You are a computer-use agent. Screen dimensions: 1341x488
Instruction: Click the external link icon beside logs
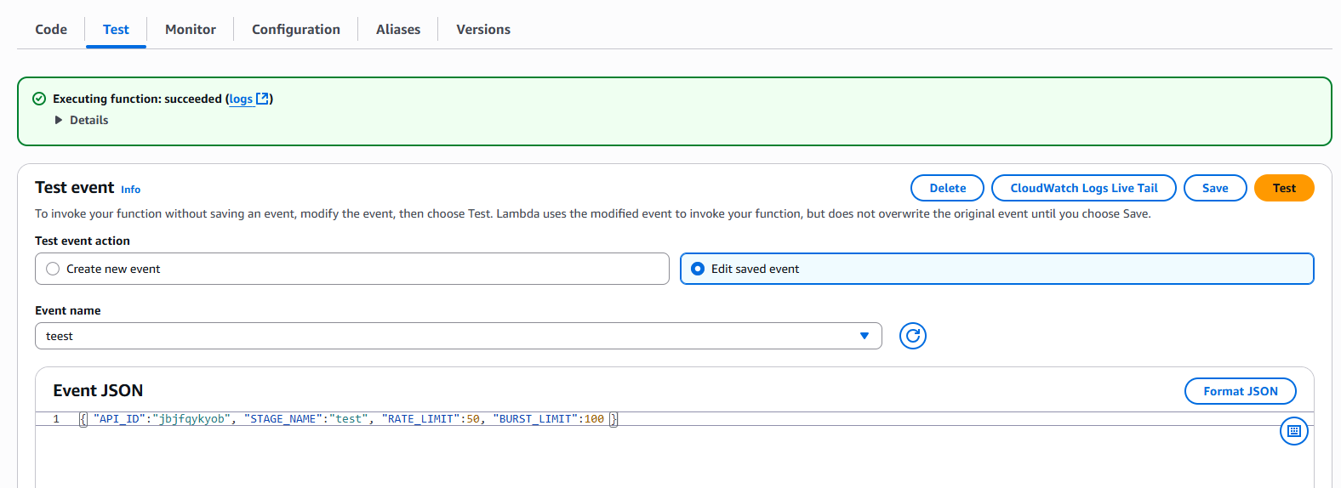pyautogui.click(x=263, y=99)
